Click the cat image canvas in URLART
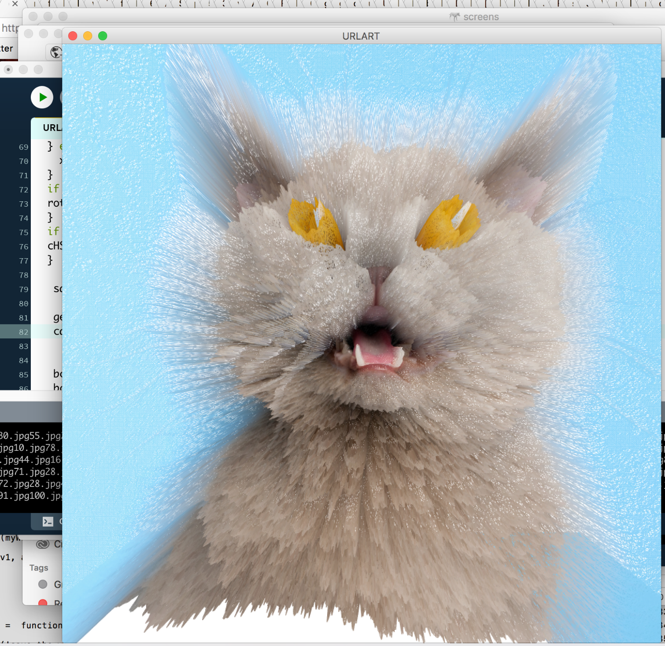This screenshot has height=646, width=665. click(362, 343)
